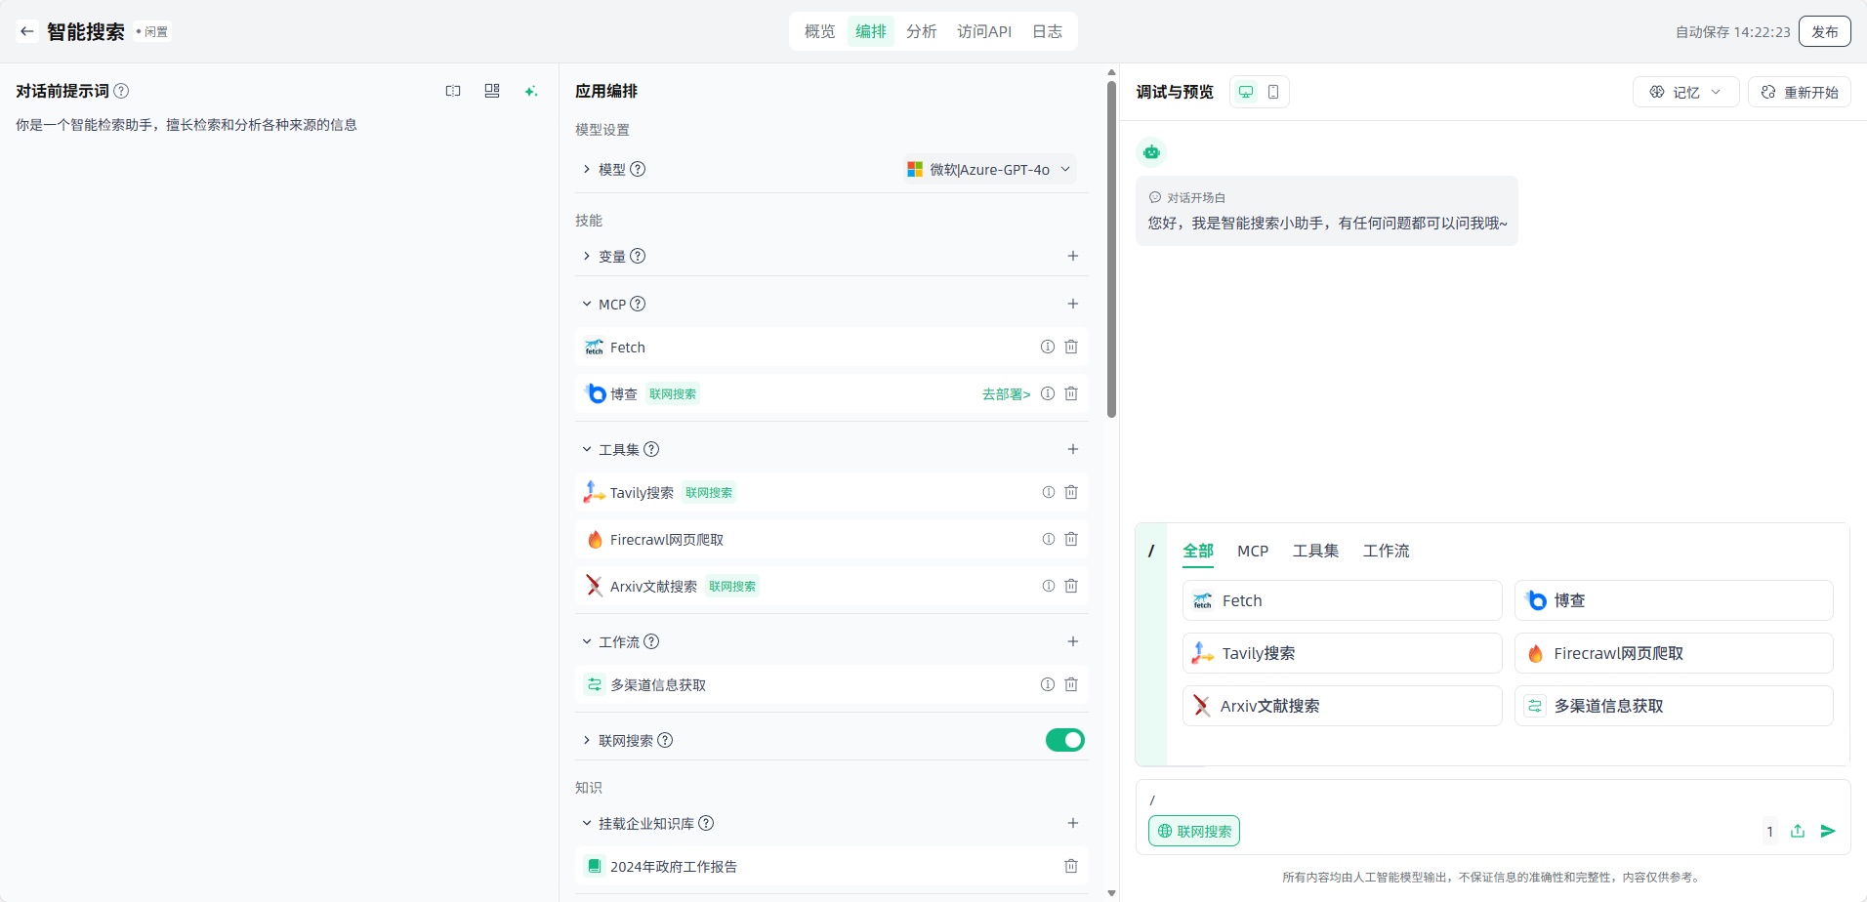Screen dimensions: 1867x902
Task: Click the green send message icon
Action: tap(1828, 831)
